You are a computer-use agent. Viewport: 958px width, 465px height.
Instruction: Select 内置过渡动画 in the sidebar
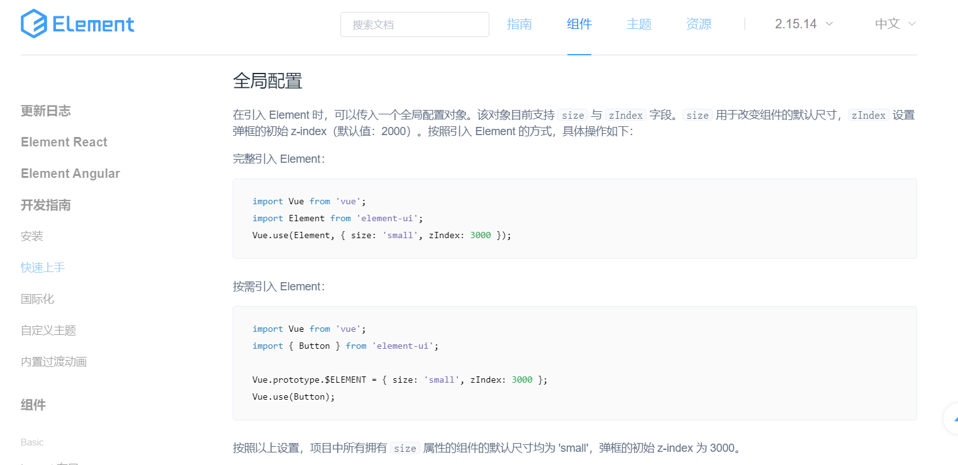point(54,362)
